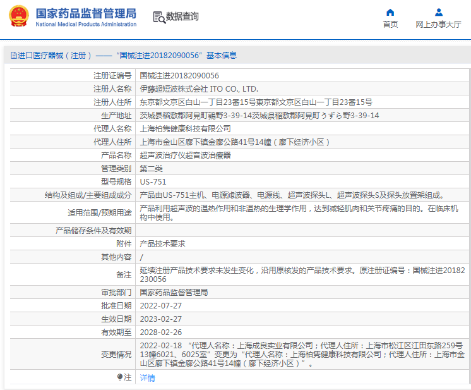Click the 网上办事大厅 person icon
The height and width of the screenshot is (390, 471).
click(438, 12)
